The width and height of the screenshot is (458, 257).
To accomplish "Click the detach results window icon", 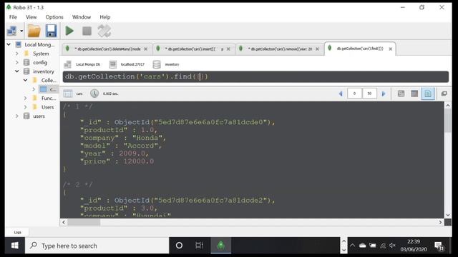I will pyautogui.click(x=444, y=94).
